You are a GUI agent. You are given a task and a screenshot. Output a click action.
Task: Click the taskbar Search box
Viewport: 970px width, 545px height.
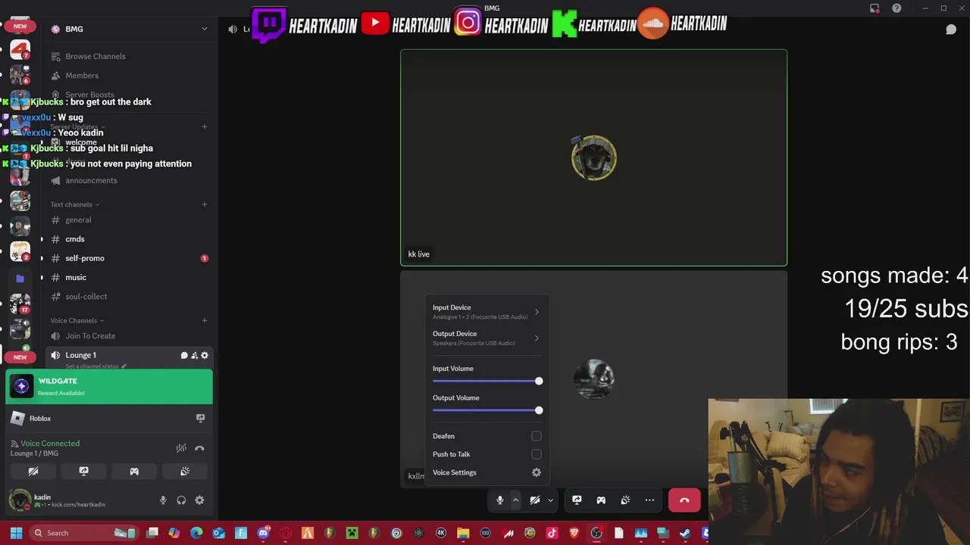84,533
